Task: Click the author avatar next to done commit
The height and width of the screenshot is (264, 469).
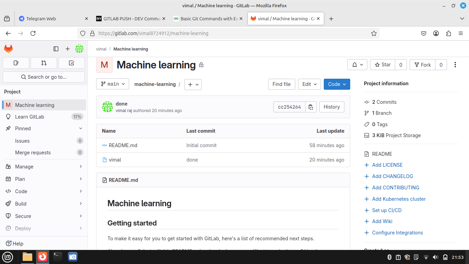Action: (107, 107)
